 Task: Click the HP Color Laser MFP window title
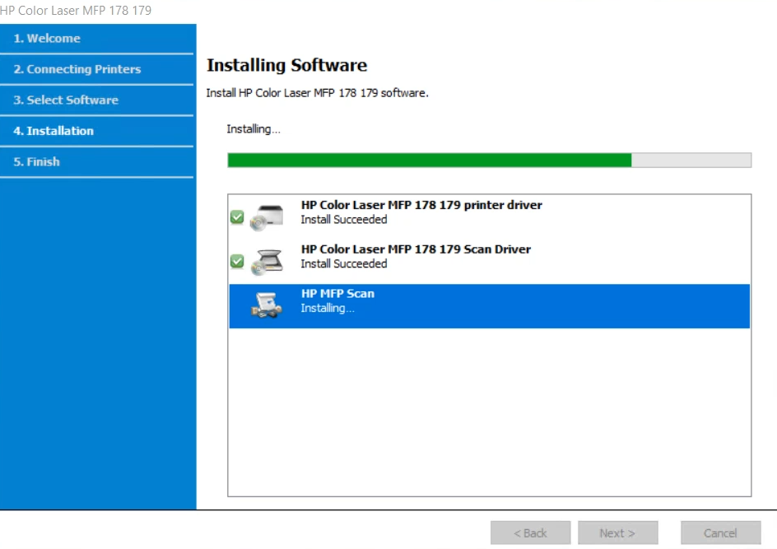pyautogui.click(x=76, y=11)
